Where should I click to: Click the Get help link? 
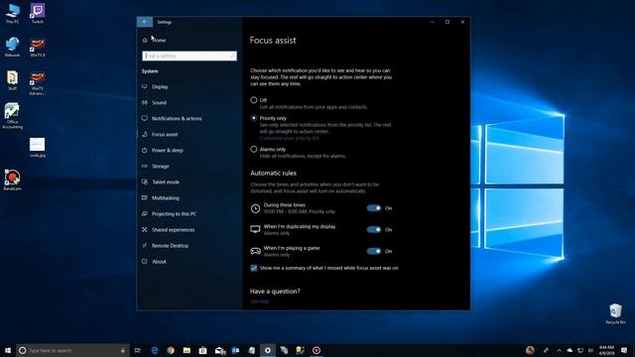pos(260,301)
